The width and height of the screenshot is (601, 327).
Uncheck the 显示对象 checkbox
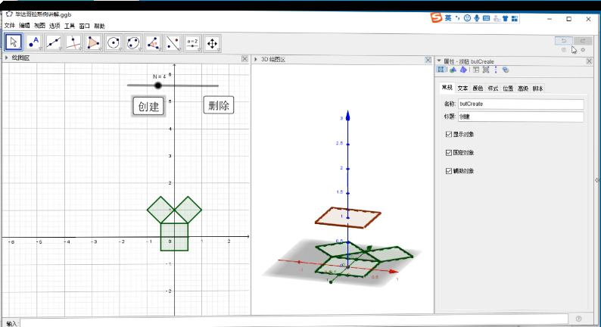click(x=450, y=134)
